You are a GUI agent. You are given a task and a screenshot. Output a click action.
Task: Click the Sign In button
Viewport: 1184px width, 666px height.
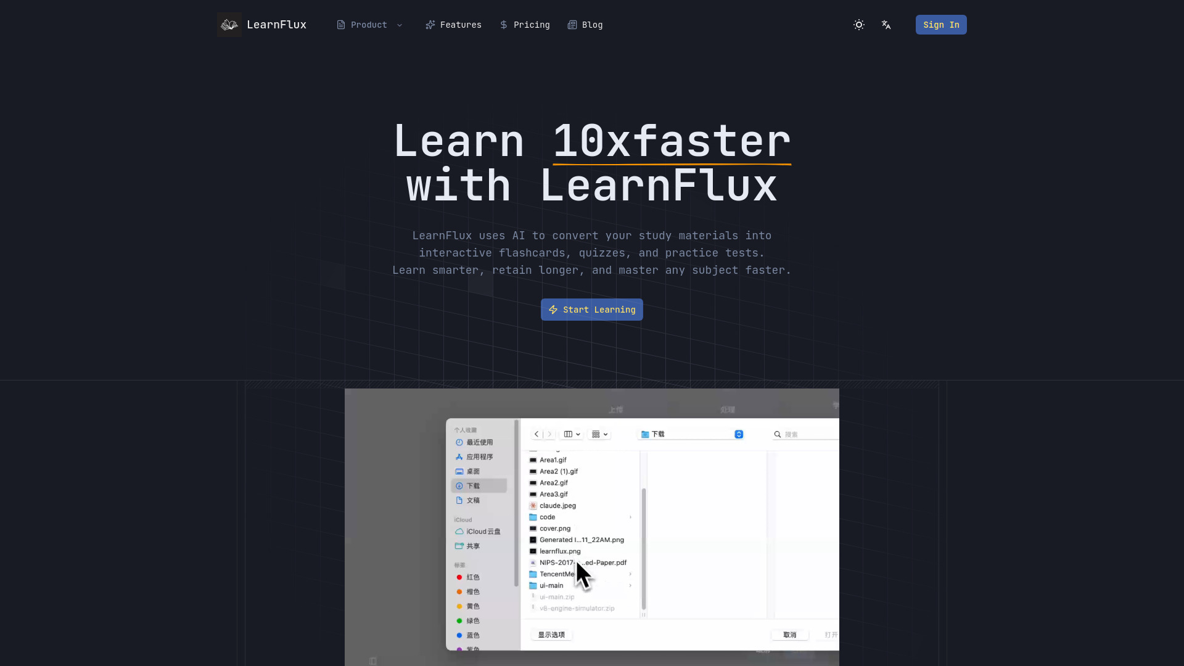point(941,25)
